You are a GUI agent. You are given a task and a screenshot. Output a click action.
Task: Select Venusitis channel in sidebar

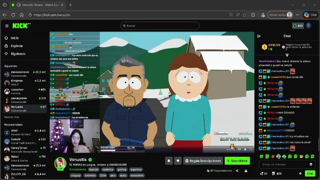pos(25,109)
